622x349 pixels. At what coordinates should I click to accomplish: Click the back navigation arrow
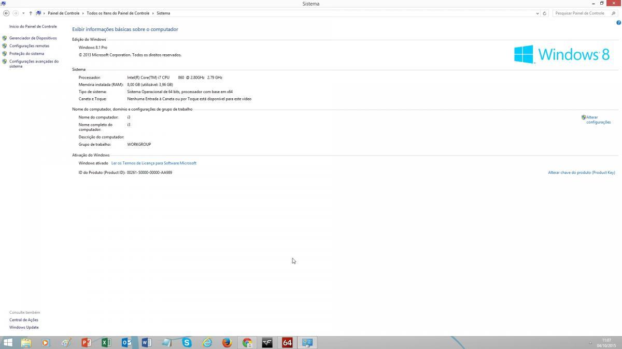tap(6, 13)
